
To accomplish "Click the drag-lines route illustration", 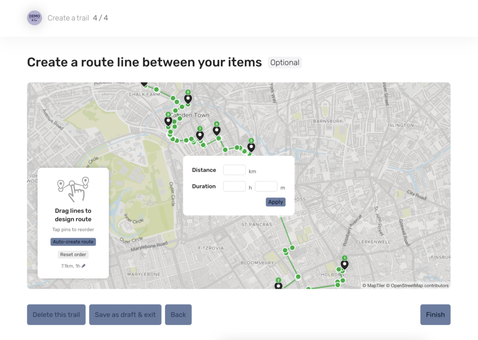I will pyautogui.click(x=73, y=189).
